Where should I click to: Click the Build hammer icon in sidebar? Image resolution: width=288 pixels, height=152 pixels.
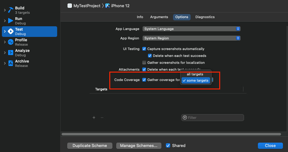(11, 10)
